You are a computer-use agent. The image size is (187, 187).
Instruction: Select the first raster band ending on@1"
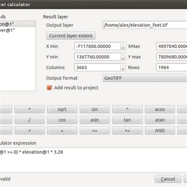click(x=18, y=24)
